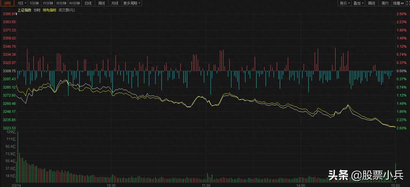Image resolution: width=410 pixels, height=187 pixels.
Task: Open the 周线 weekly chart
Action: pos(101,3)
